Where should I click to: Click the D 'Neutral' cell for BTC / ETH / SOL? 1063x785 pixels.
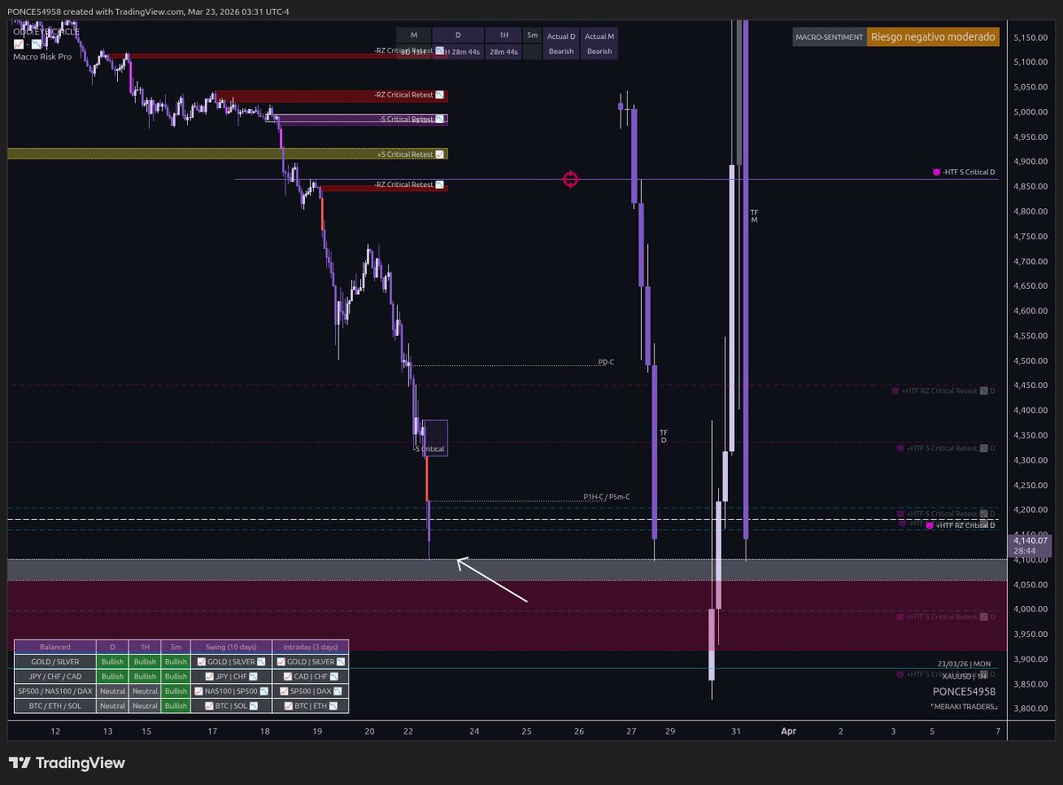(113, 706)
